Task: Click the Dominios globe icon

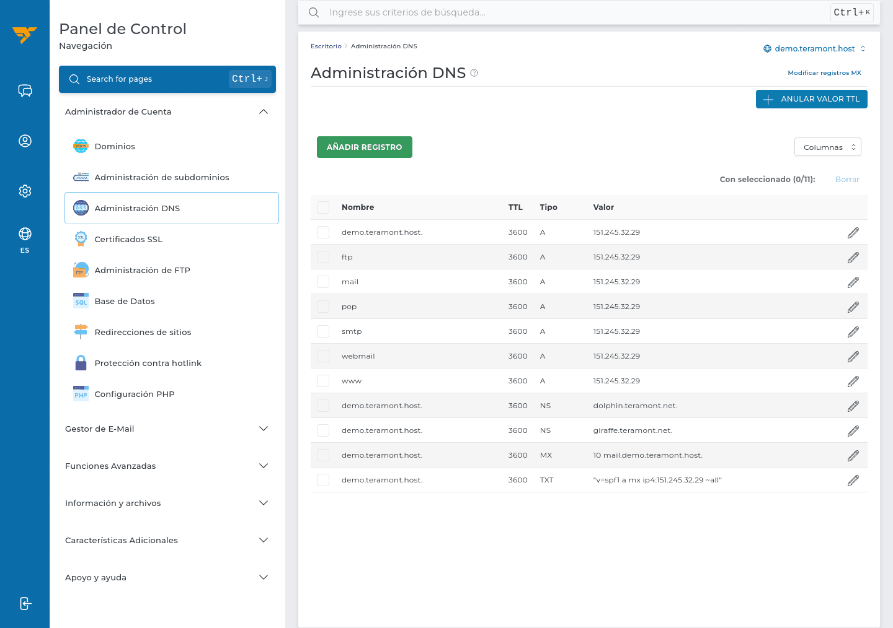Action: click(81, 146)
